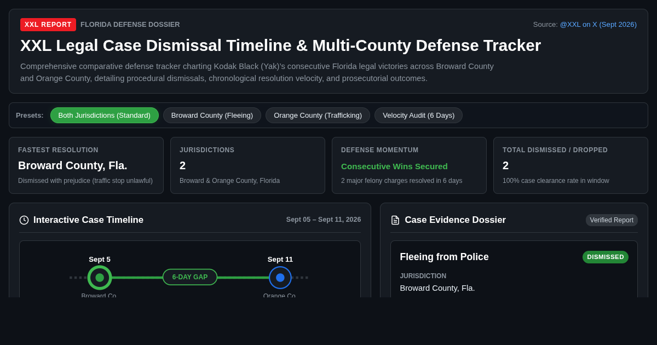
Task: Open the Fastest Resolution stat card
Action: pos(86,165)
